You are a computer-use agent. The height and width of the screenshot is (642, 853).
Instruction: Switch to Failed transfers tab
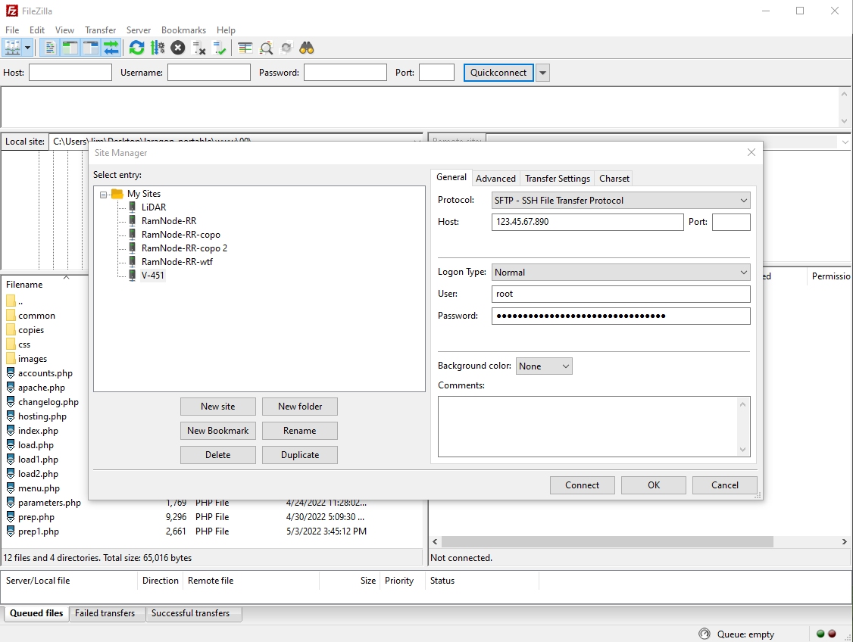(x=105, y=613)
